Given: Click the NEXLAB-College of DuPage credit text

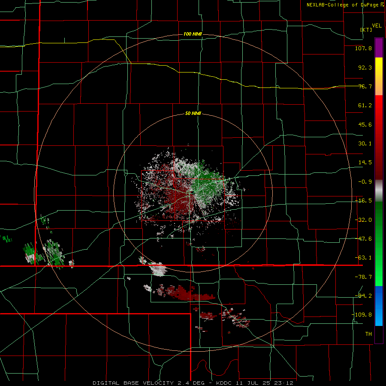Looking at the screenshot, I should (345, 5).
